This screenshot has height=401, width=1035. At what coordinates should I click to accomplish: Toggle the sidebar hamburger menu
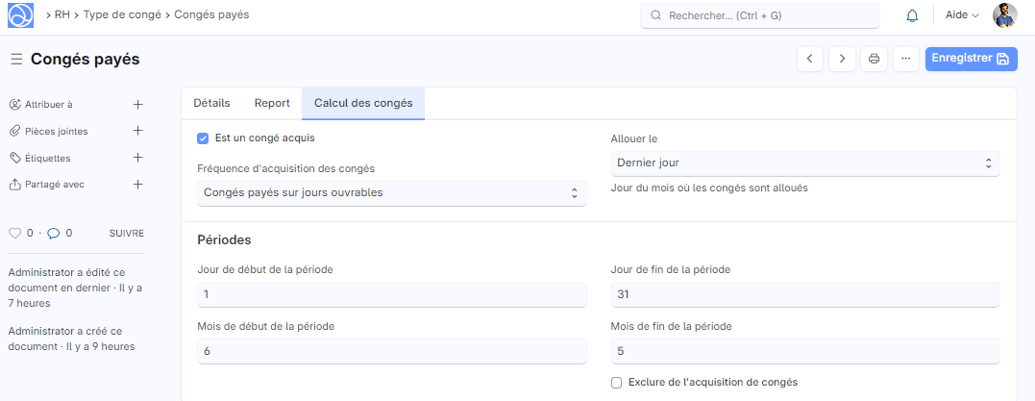tap(16, 60)
